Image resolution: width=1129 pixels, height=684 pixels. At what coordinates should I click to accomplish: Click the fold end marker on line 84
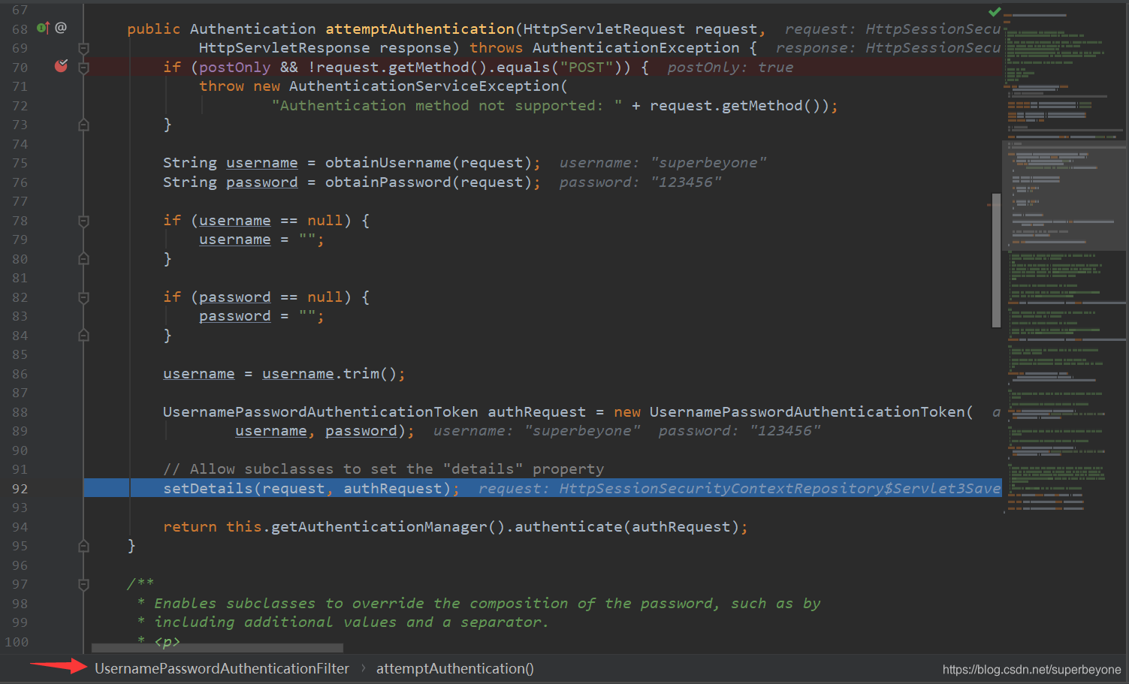click(84, 336)
